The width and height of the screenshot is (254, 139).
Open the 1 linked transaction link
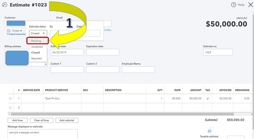[16, 34]
